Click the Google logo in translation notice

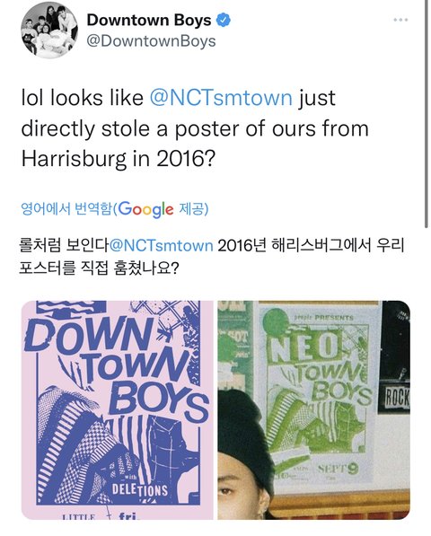145,209
